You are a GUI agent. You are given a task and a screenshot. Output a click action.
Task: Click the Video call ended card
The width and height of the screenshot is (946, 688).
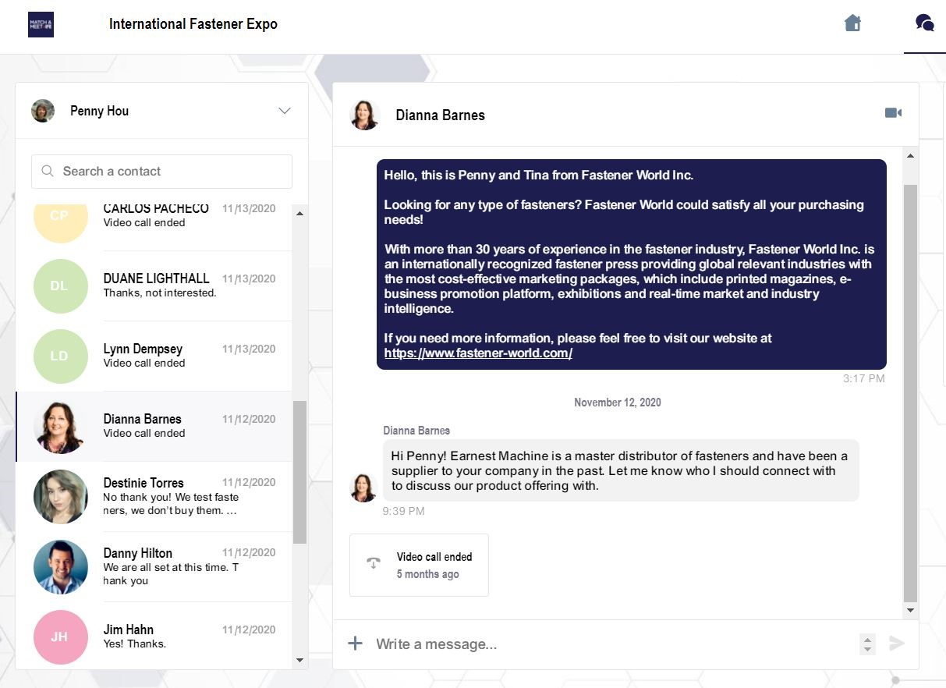pyautogui.click(x=419, y=565)
